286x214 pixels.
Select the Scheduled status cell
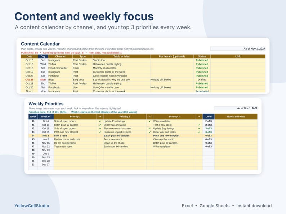click(202, 91)
